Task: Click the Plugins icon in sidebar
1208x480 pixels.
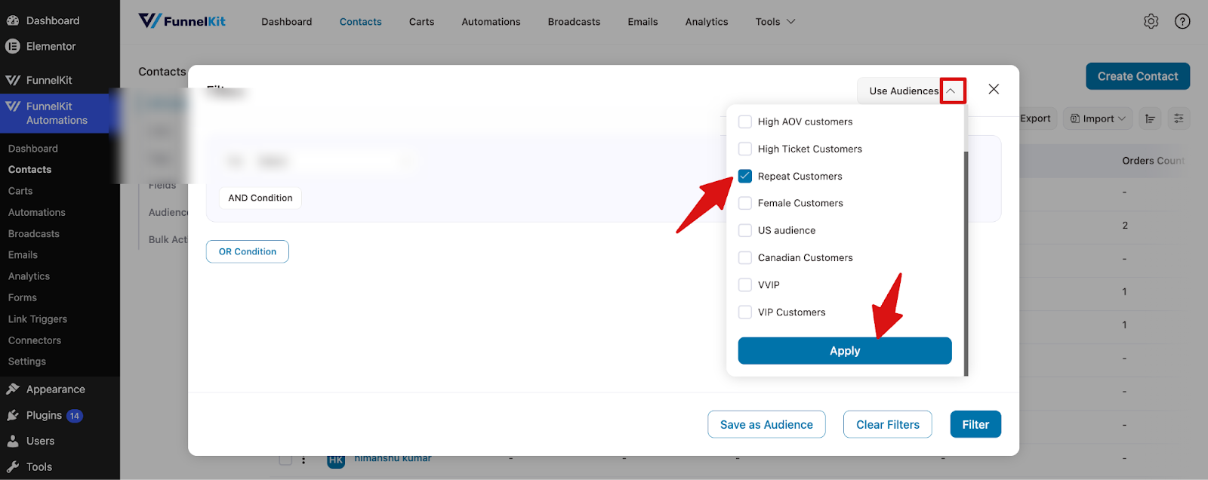Action: (x=13, y=415)
